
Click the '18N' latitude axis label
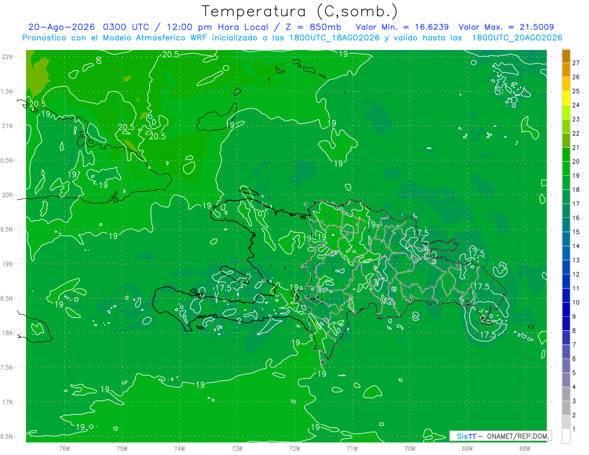click(7, 333)
